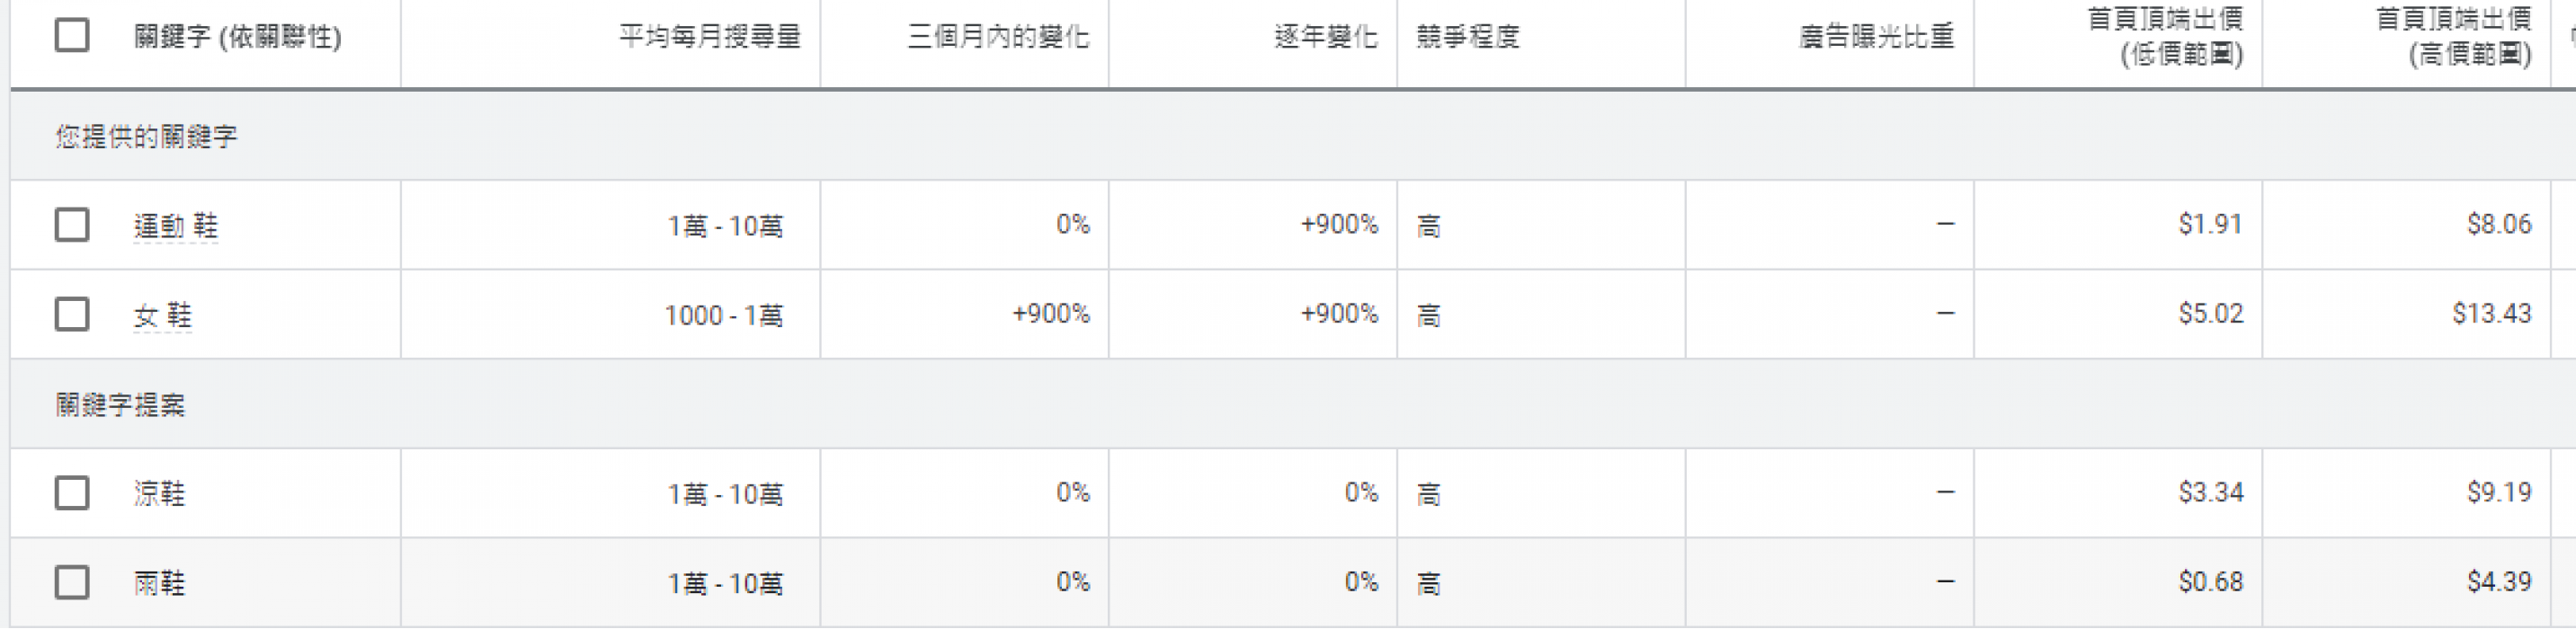Screen dimensions: 2576x629
Task: Select the 涼鞋 keyword checkbox
Action: [72, 493]
